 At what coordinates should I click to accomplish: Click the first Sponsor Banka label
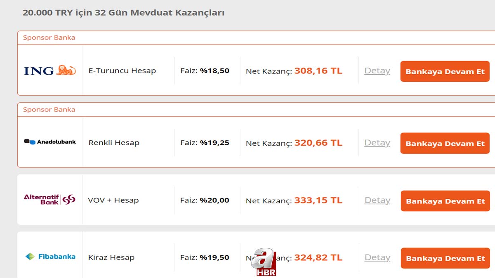coord(49,38)
